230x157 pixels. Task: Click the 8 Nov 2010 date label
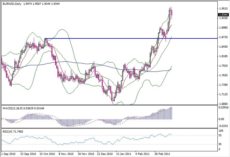point(66,154)
